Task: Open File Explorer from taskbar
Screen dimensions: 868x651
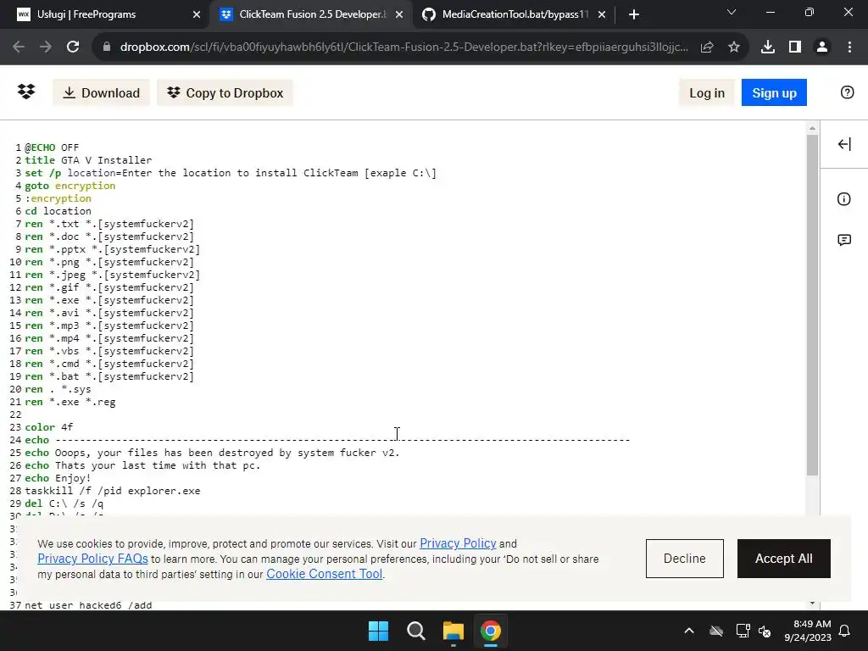Action: (453, 631)
